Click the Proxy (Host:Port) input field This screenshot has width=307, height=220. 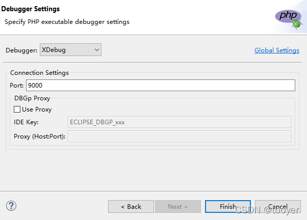coord(180,136)
